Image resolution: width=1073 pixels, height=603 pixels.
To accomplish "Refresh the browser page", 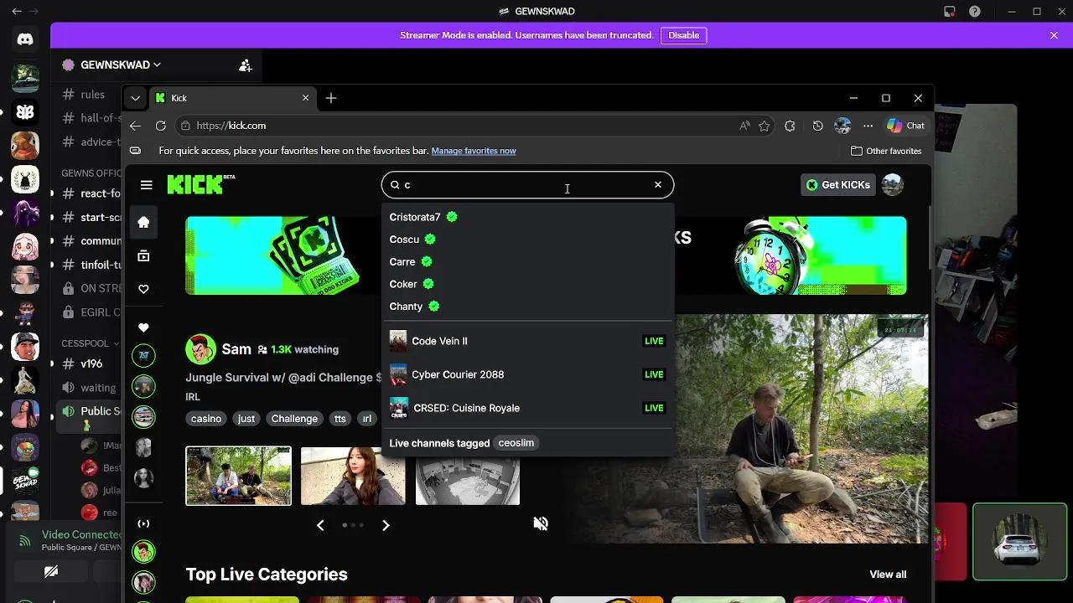I will point(160,126).
